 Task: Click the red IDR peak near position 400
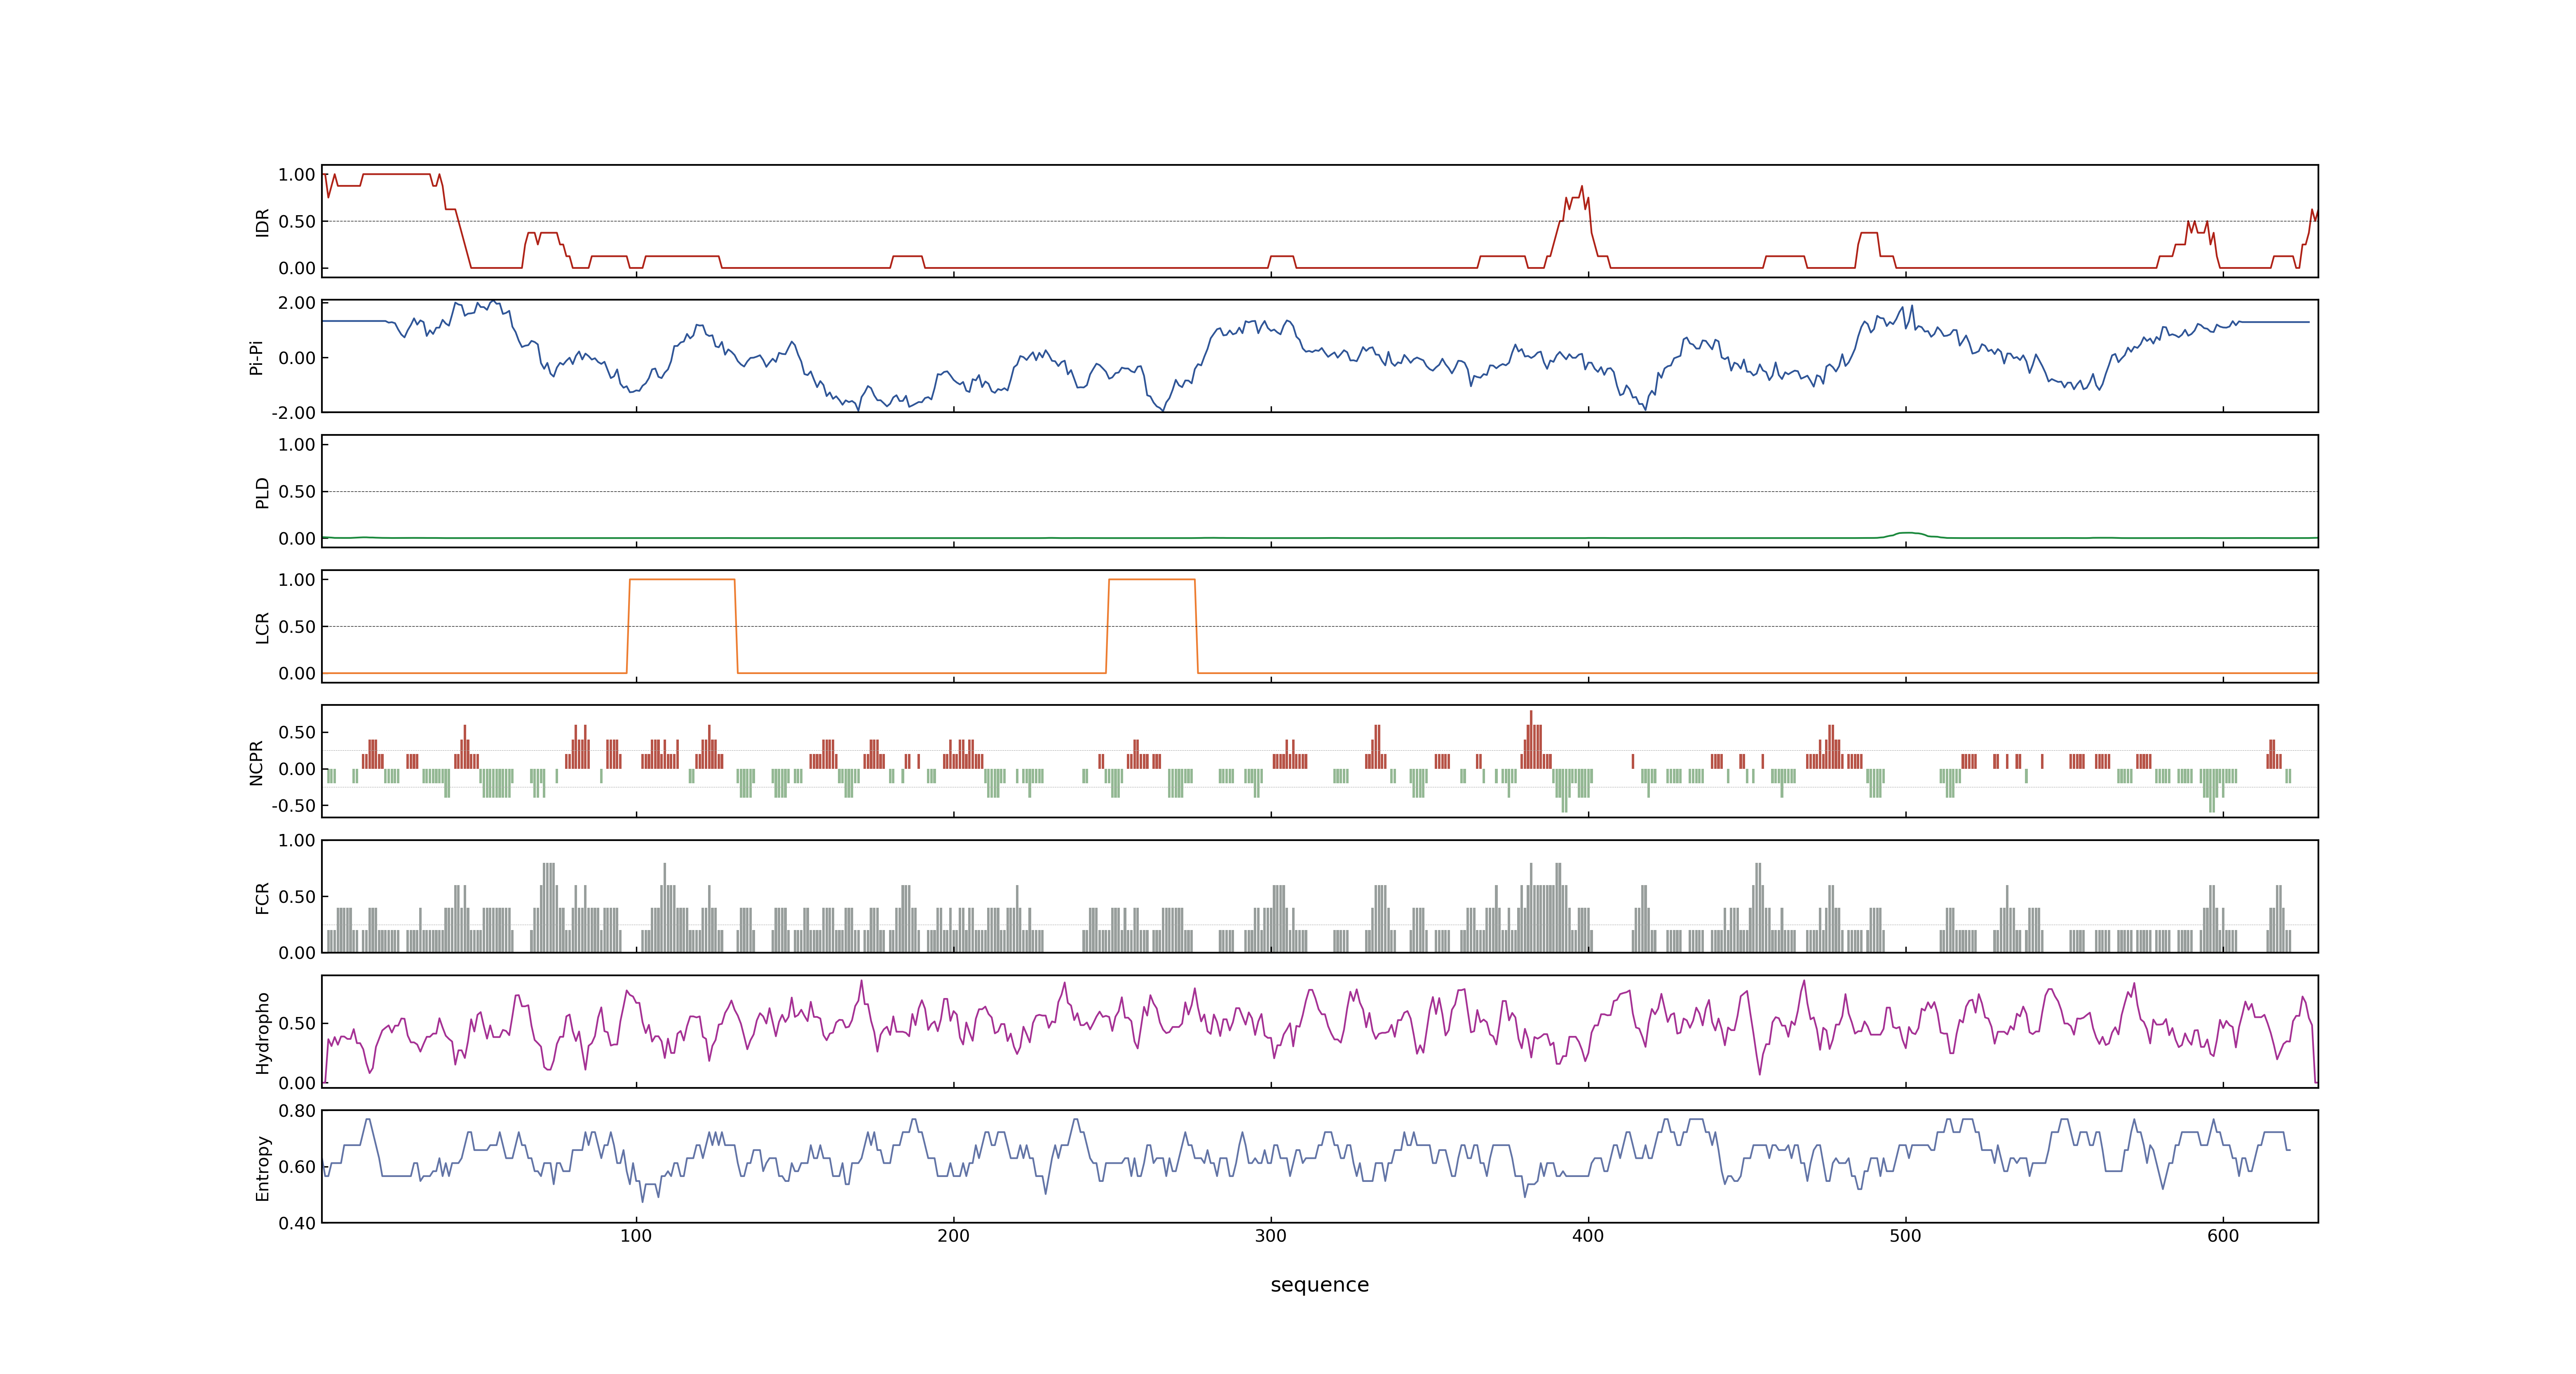pos(1581,188)
